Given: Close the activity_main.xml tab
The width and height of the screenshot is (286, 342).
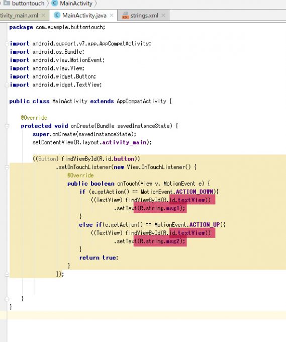Looking at the screenshot, I should (x=43, y=15).
